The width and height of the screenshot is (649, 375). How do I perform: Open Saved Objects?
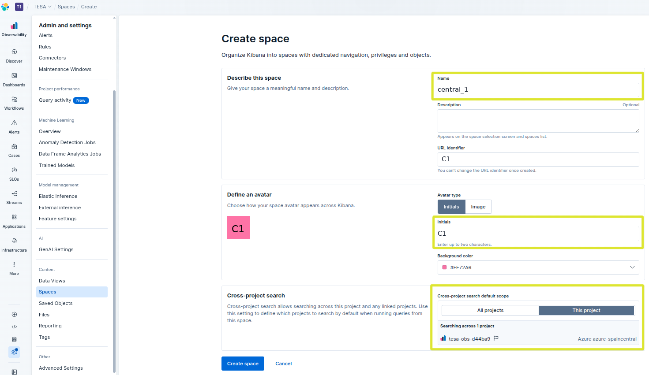(56, 303)
